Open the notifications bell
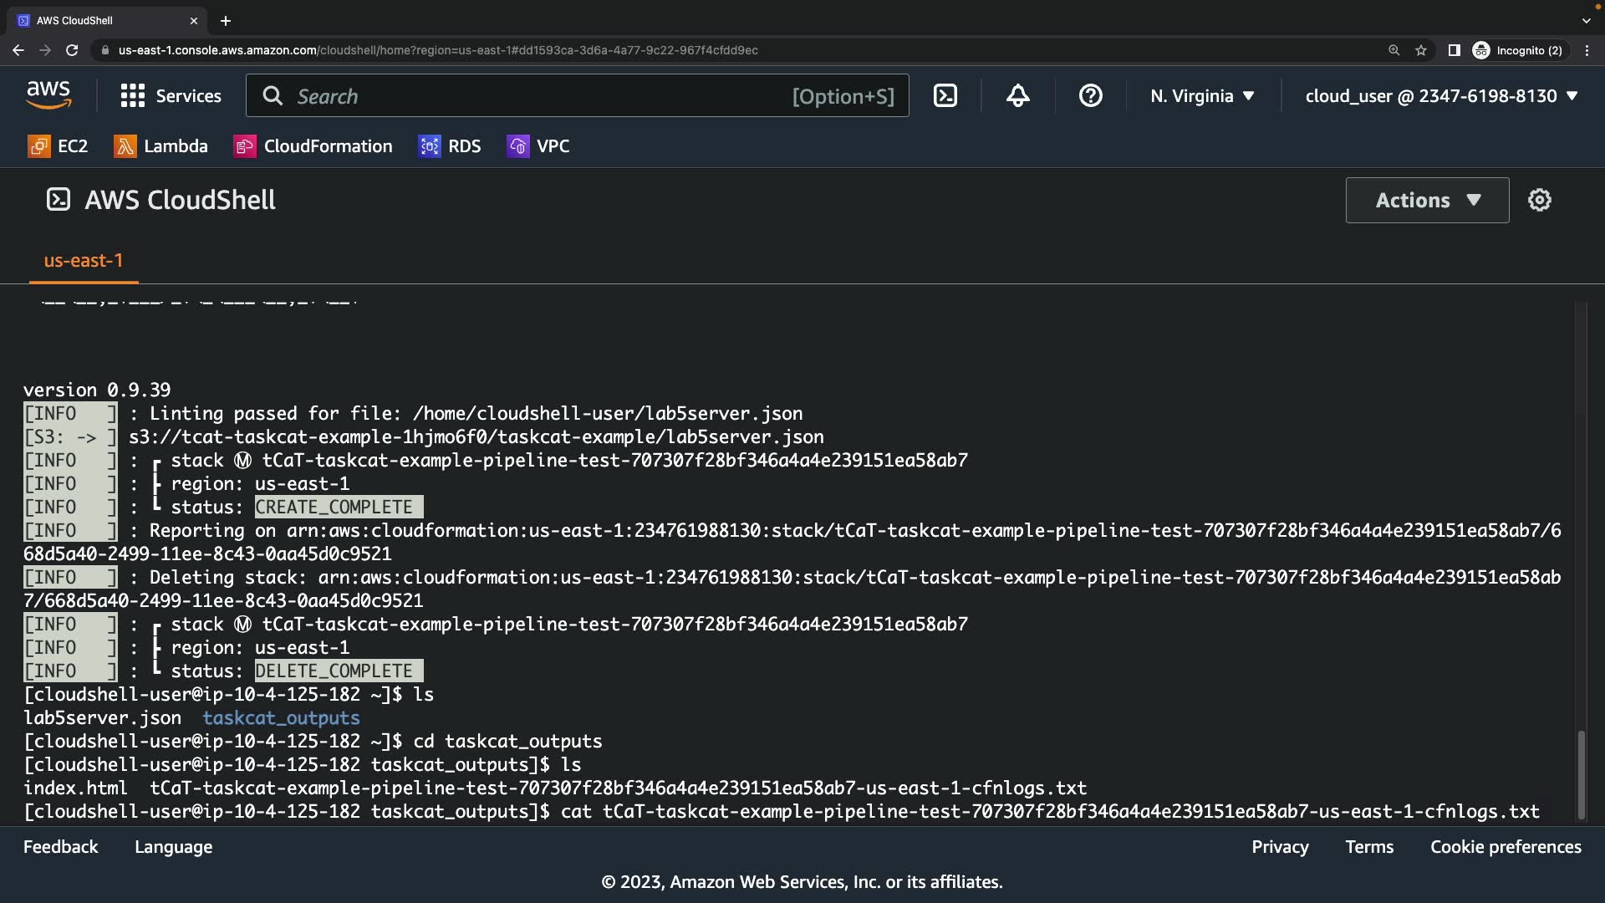 pyautogui.click(x=1017, y=96)
